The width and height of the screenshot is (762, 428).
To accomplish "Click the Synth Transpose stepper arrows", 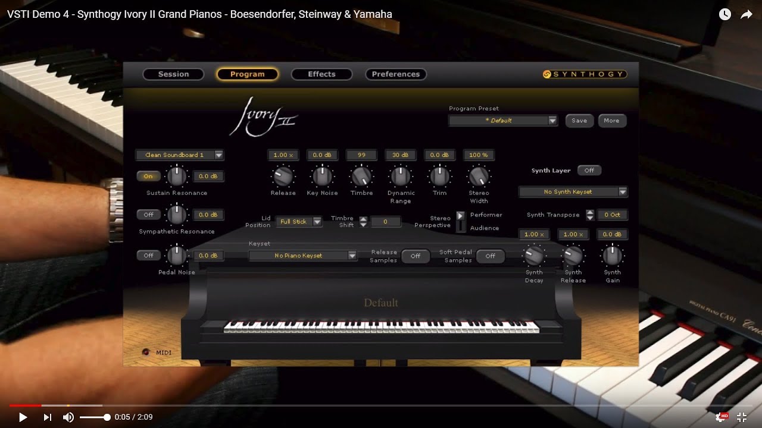I will point(590,215).
